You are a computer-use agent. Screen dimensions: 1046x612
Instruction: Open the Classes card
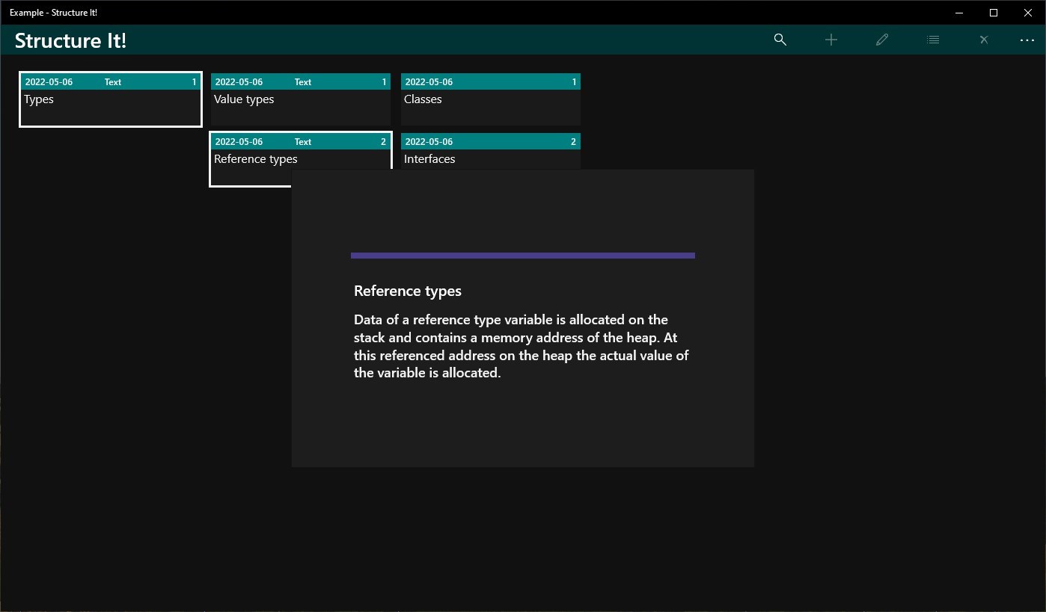491,99
